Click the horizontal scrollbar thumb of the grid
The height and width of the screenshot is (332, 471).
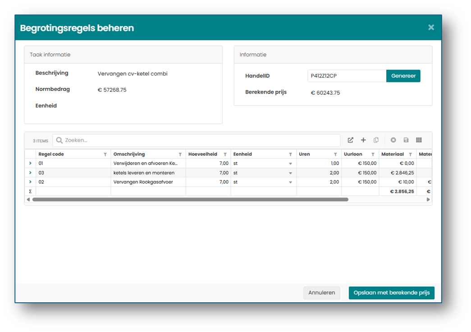pyautogui.click(x=190, y=199)
